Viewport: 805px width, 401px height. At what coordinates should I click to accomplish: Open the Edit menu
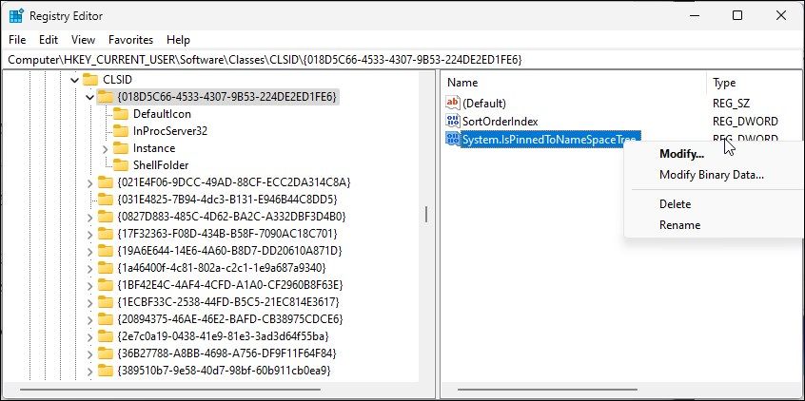(x=49, y=40)
